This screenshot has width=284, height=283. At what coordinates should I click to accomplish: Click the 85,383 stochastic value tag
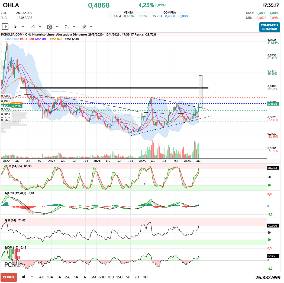coord(273,168)
